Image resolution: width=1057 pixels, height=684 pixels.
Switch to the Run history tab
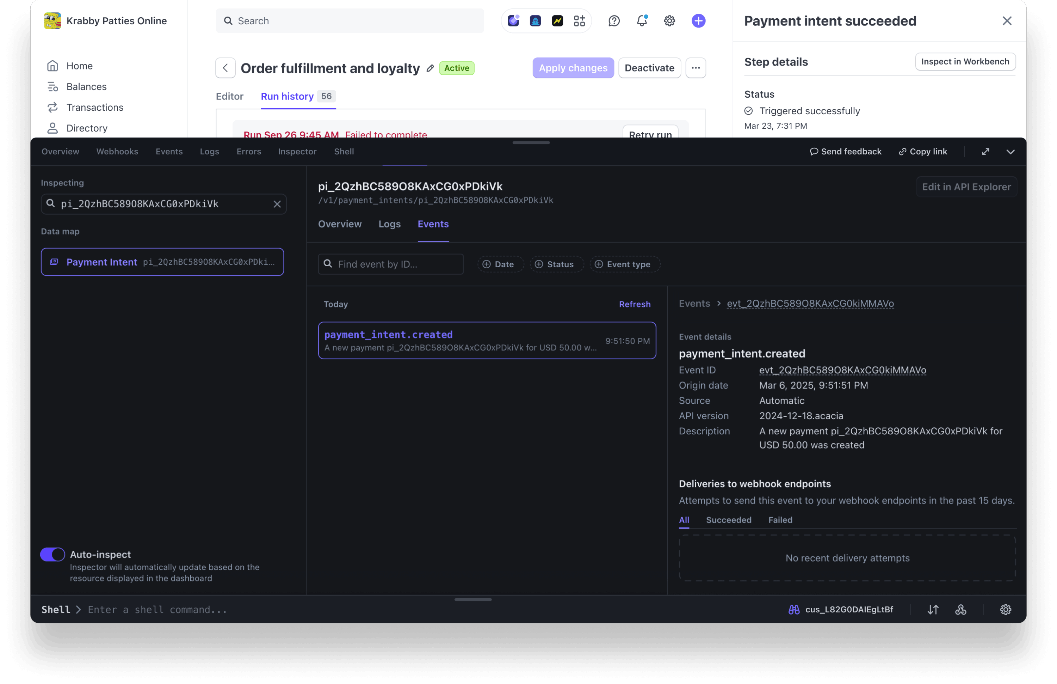tap(287, 96)
